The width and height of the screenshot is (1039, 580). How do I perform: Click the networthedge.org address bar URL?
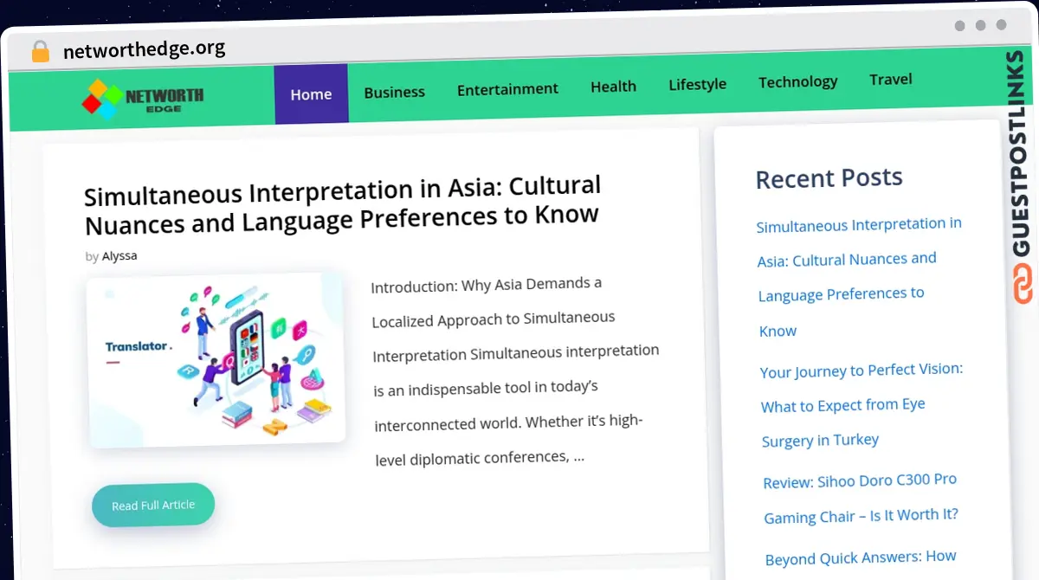144,49
